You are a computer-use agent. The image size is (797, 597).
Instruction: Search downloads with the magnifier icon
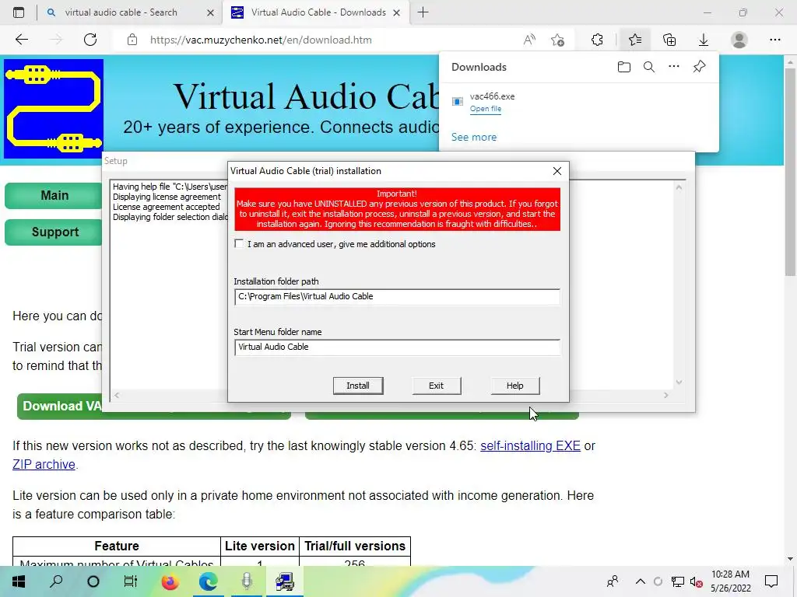(x=649, y=67)
